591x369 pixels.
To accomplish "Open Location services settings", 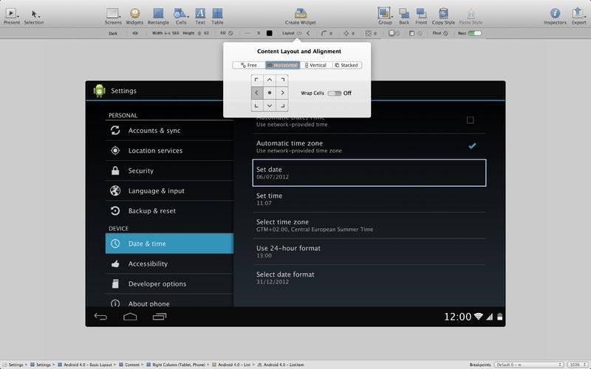I will pyautogui.click(x=169, y=151).
